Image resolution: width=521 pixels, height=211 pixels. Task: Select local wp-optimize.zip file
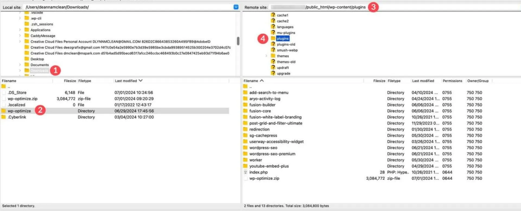tap(23, 99)
